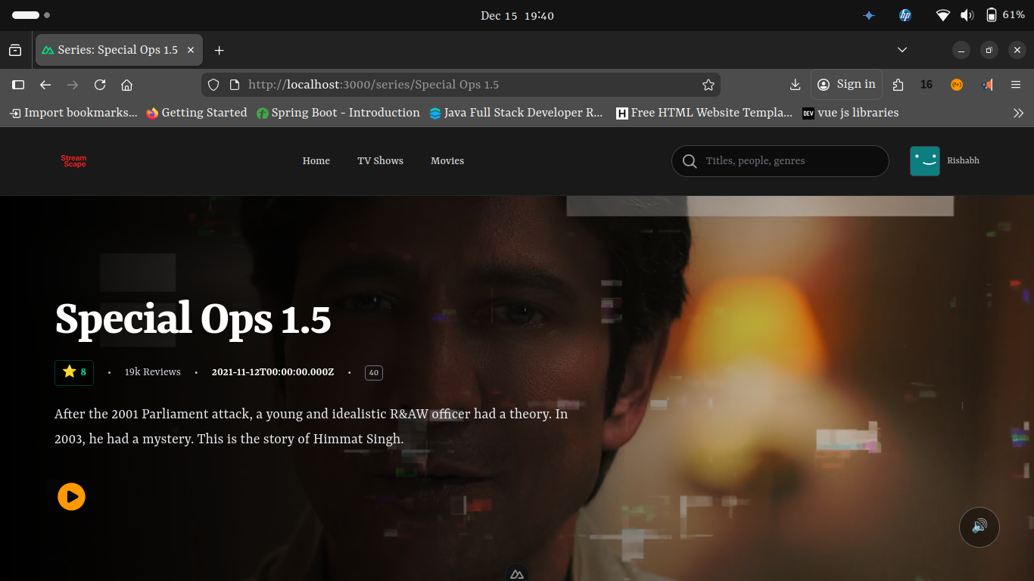Toggle the trailer sound speaker button
Screen dimensions: 1034x581
click(x=979, y=527)
